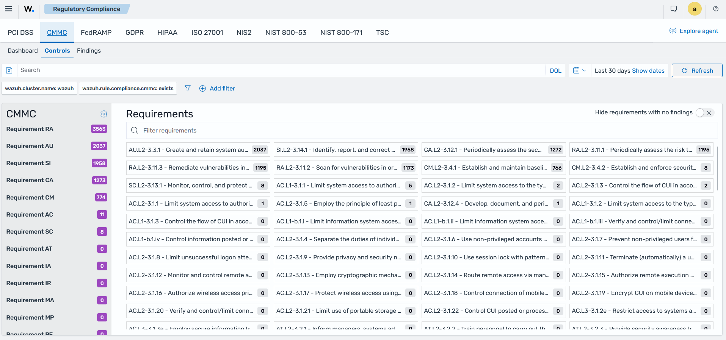Image resolution: width=726 pixels, height=340 pixels.
Task: Open the NIST 800-53 tab
Action: [x=286, y=33]
